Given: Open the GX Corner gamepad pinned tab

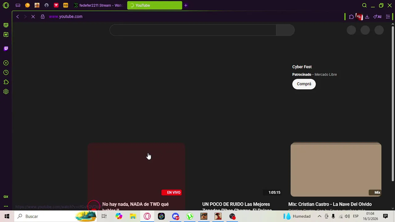Looking at the screenshot, I should tap(18, 5).
